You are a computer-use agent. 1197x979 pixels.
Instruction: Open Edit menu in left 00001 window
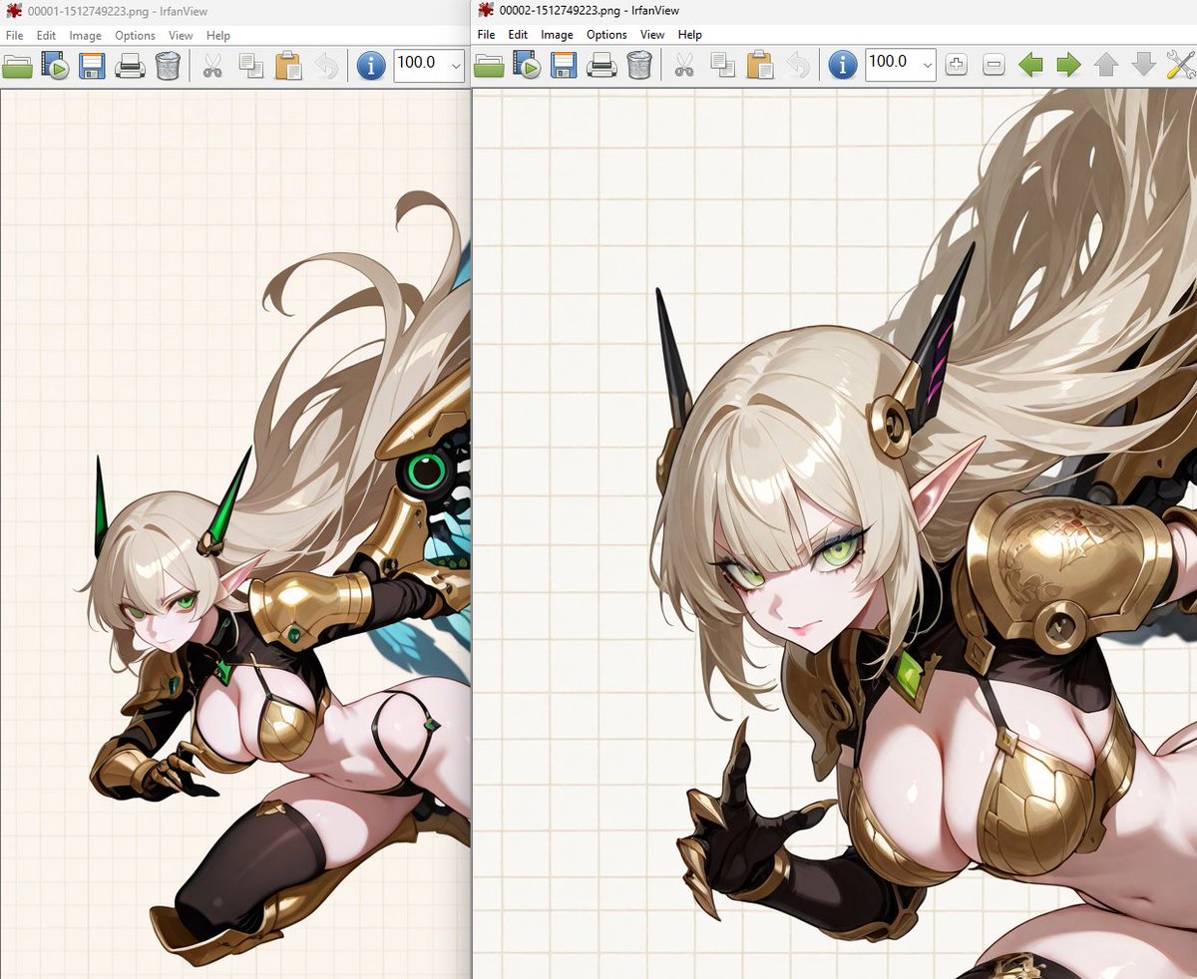tap(46, 36)
